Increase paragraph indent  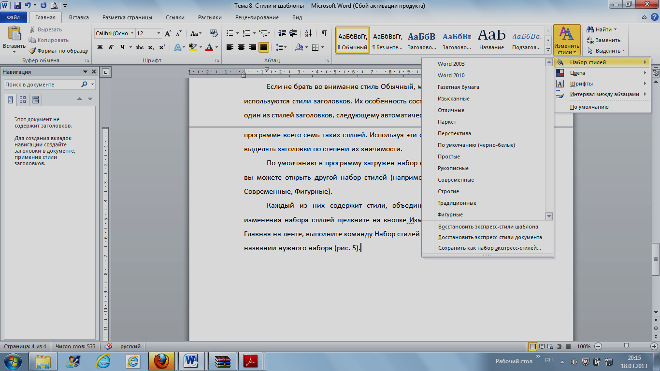292,33
